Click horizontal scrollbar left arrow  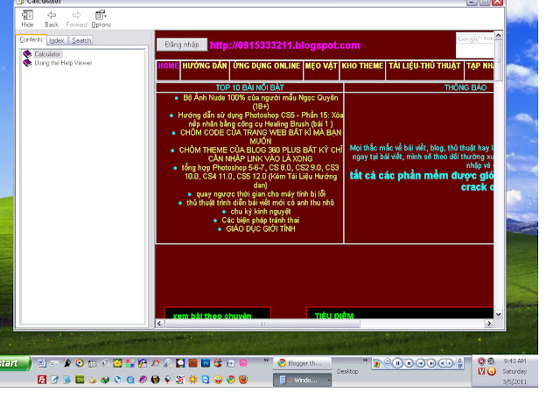tap(160, 324)
